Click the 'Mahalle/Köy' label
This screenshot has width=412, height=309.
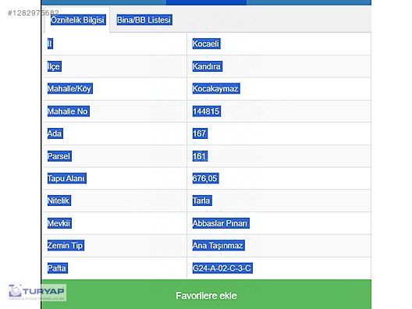click(x=70, y=88)
